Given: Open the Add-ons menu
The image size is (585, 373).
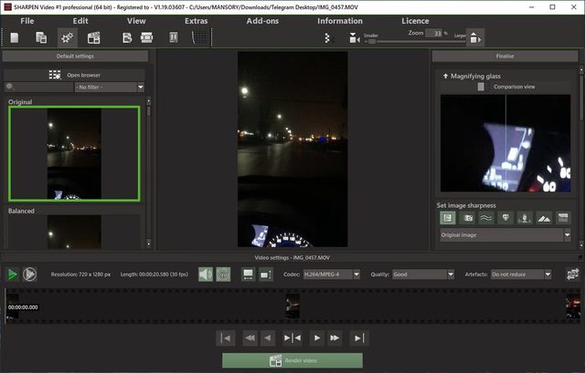Looking at the screenshot, I should pos(262,20).
